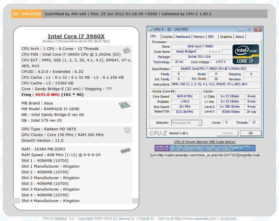The width and height of the screenshot is (279, 221).
Task: Click the Multiplier value 'x 46.0'
Action: [x=185, y=101]
